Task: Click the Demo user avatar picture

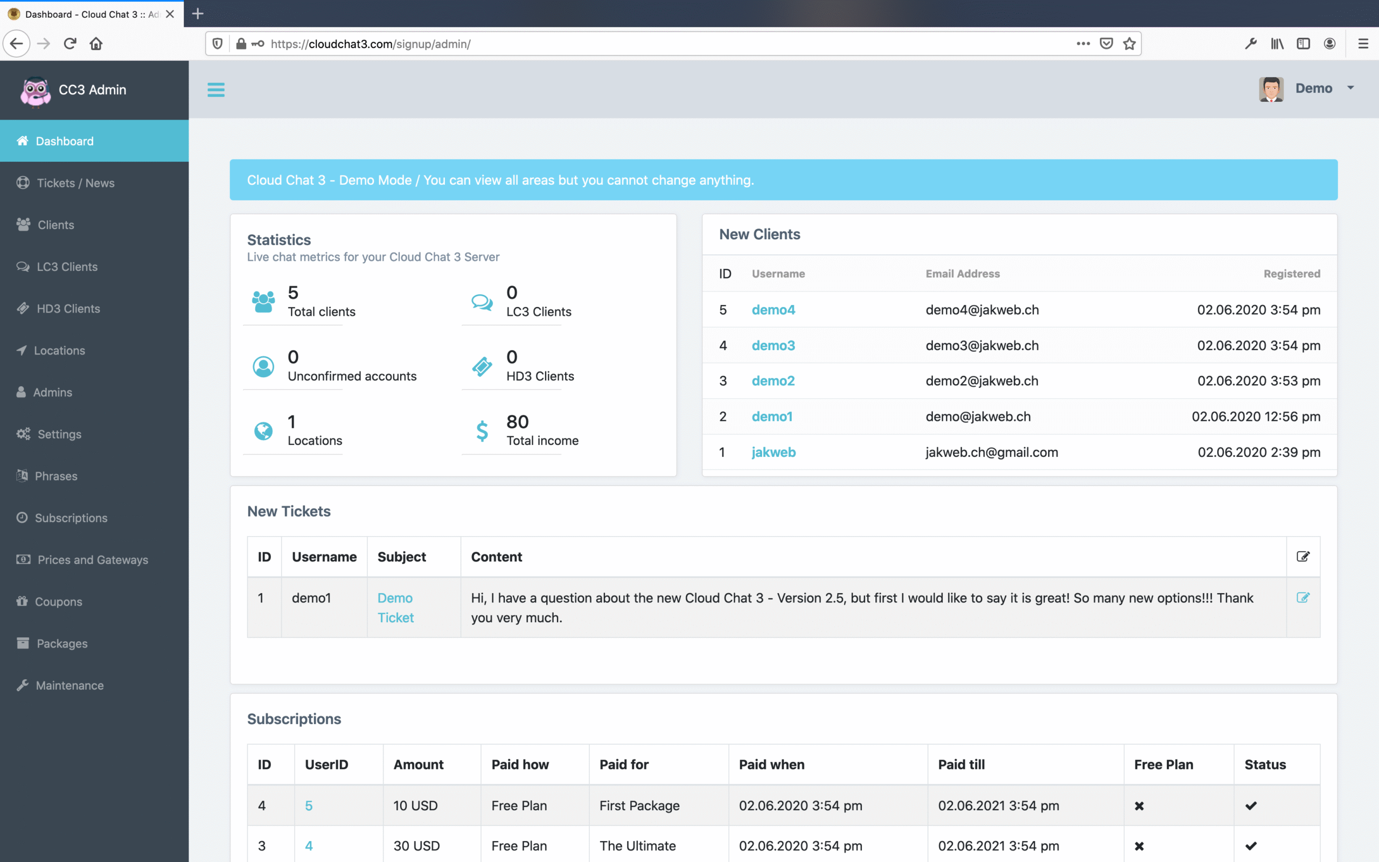Action: pos(1271,89)
